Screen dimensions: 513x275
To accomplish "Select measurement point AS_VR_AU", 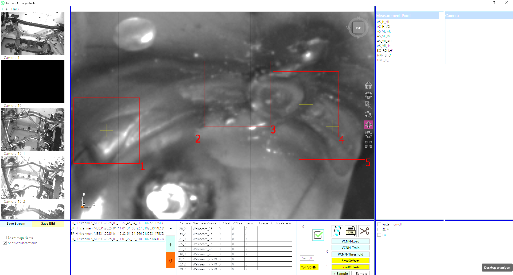I will coord(384,41).
